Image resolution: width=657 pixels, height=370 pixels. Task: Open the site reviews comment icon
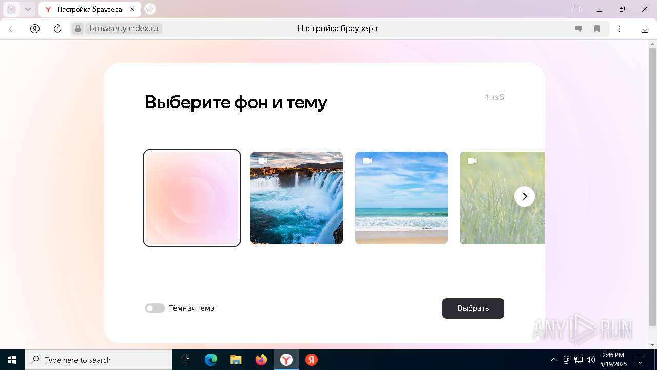click(578, 29)
